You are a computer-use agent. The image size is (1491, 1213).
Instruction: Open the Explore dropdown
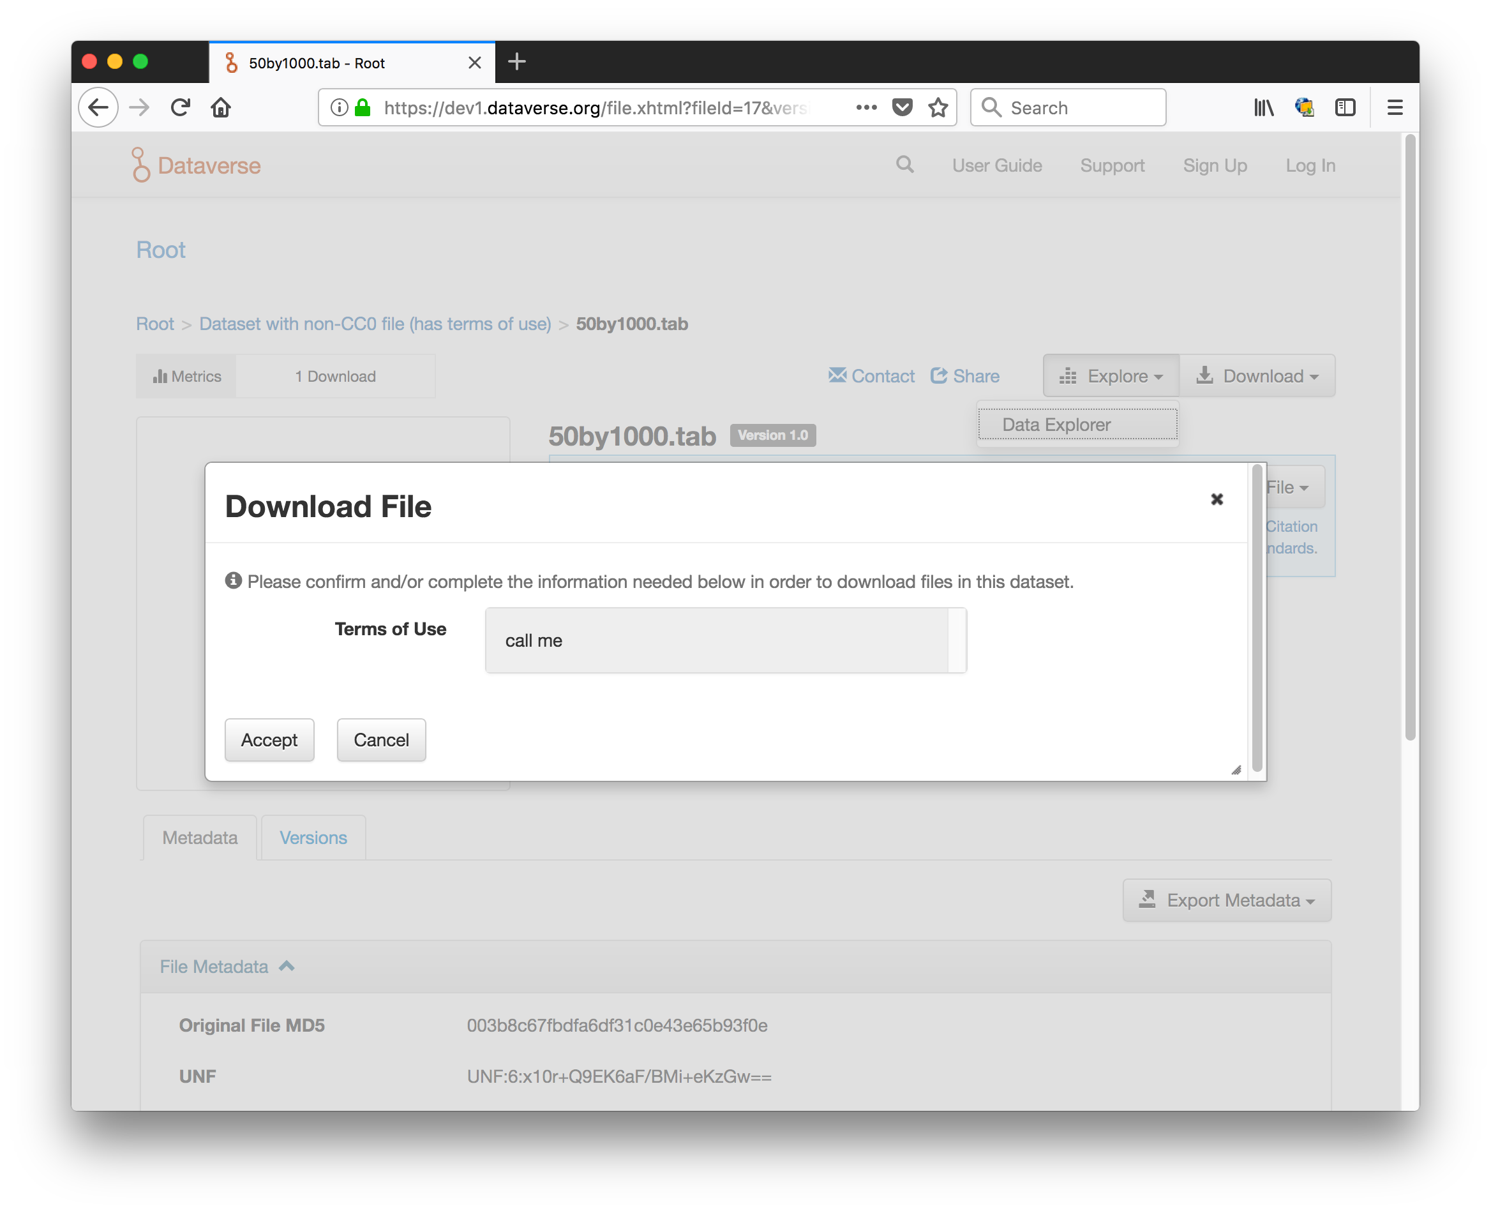click(x=1111, y=376)
